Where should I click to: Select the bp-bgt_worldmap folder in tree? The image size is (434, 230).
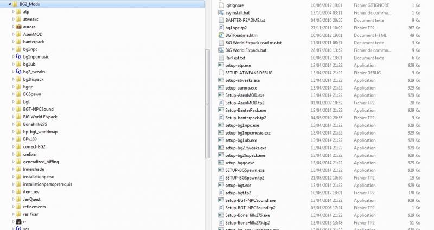click(40, 132)
